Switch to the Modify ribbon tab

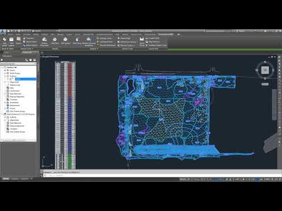point(36,35)
